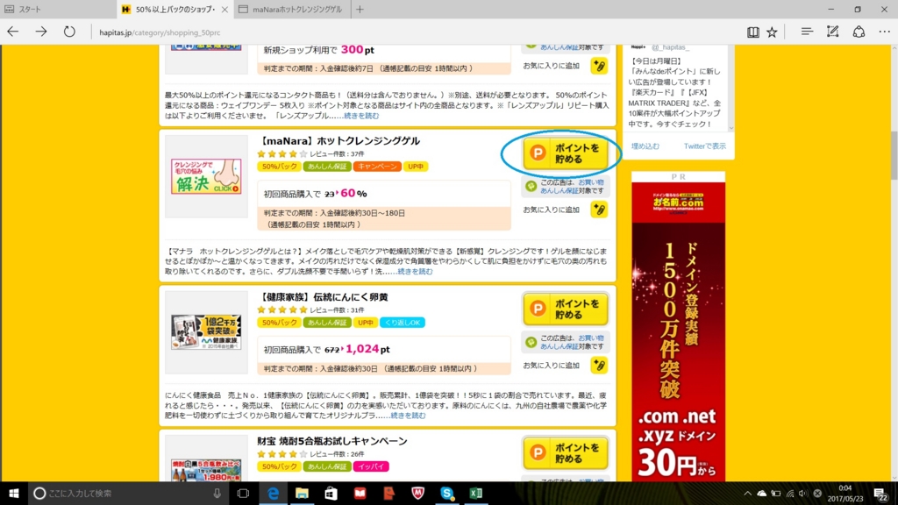
Task: Open Excel from taskbar
Action: 476,493
